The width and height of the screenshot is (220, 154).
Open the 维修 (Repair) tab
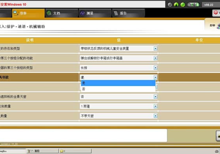pyautogui.click(x=28, y=13)
